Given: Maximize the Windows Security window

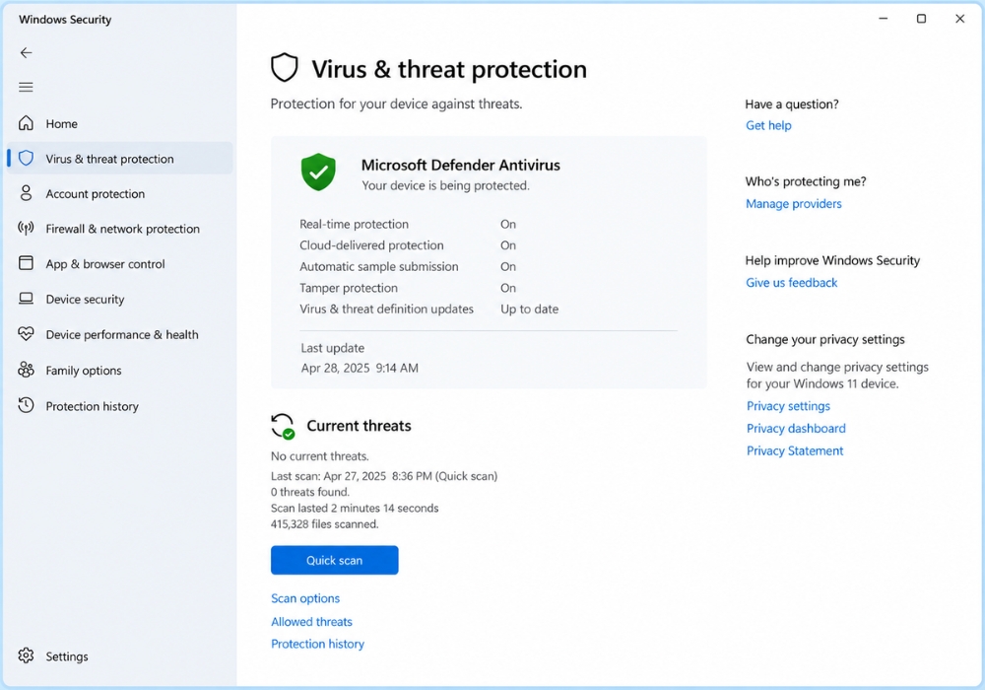Looking at the screenshot, I should tap(921, 19).
